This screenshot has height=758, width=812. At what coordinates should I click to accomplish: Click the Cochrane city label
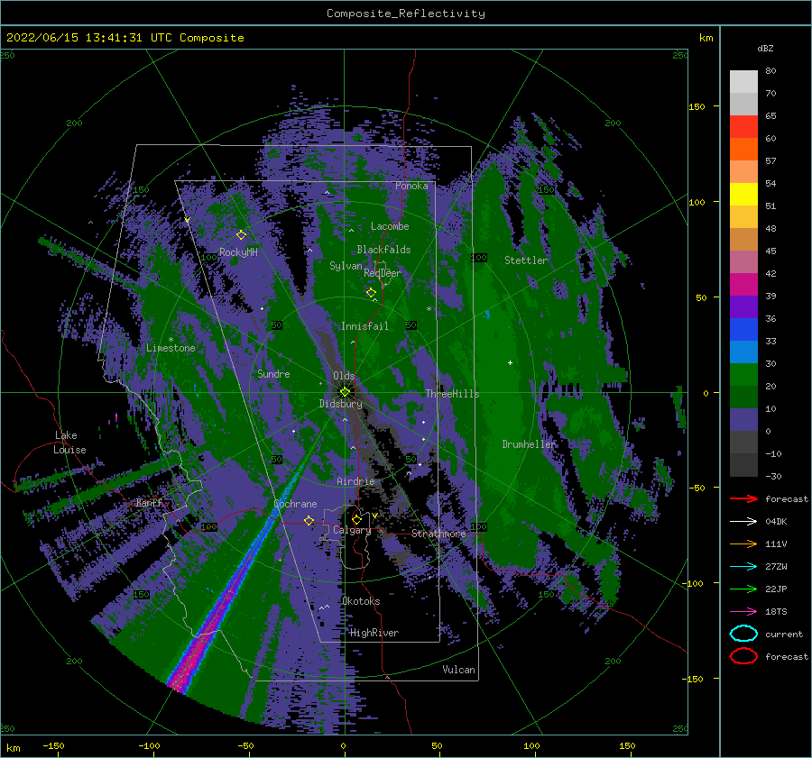(295, 504)
